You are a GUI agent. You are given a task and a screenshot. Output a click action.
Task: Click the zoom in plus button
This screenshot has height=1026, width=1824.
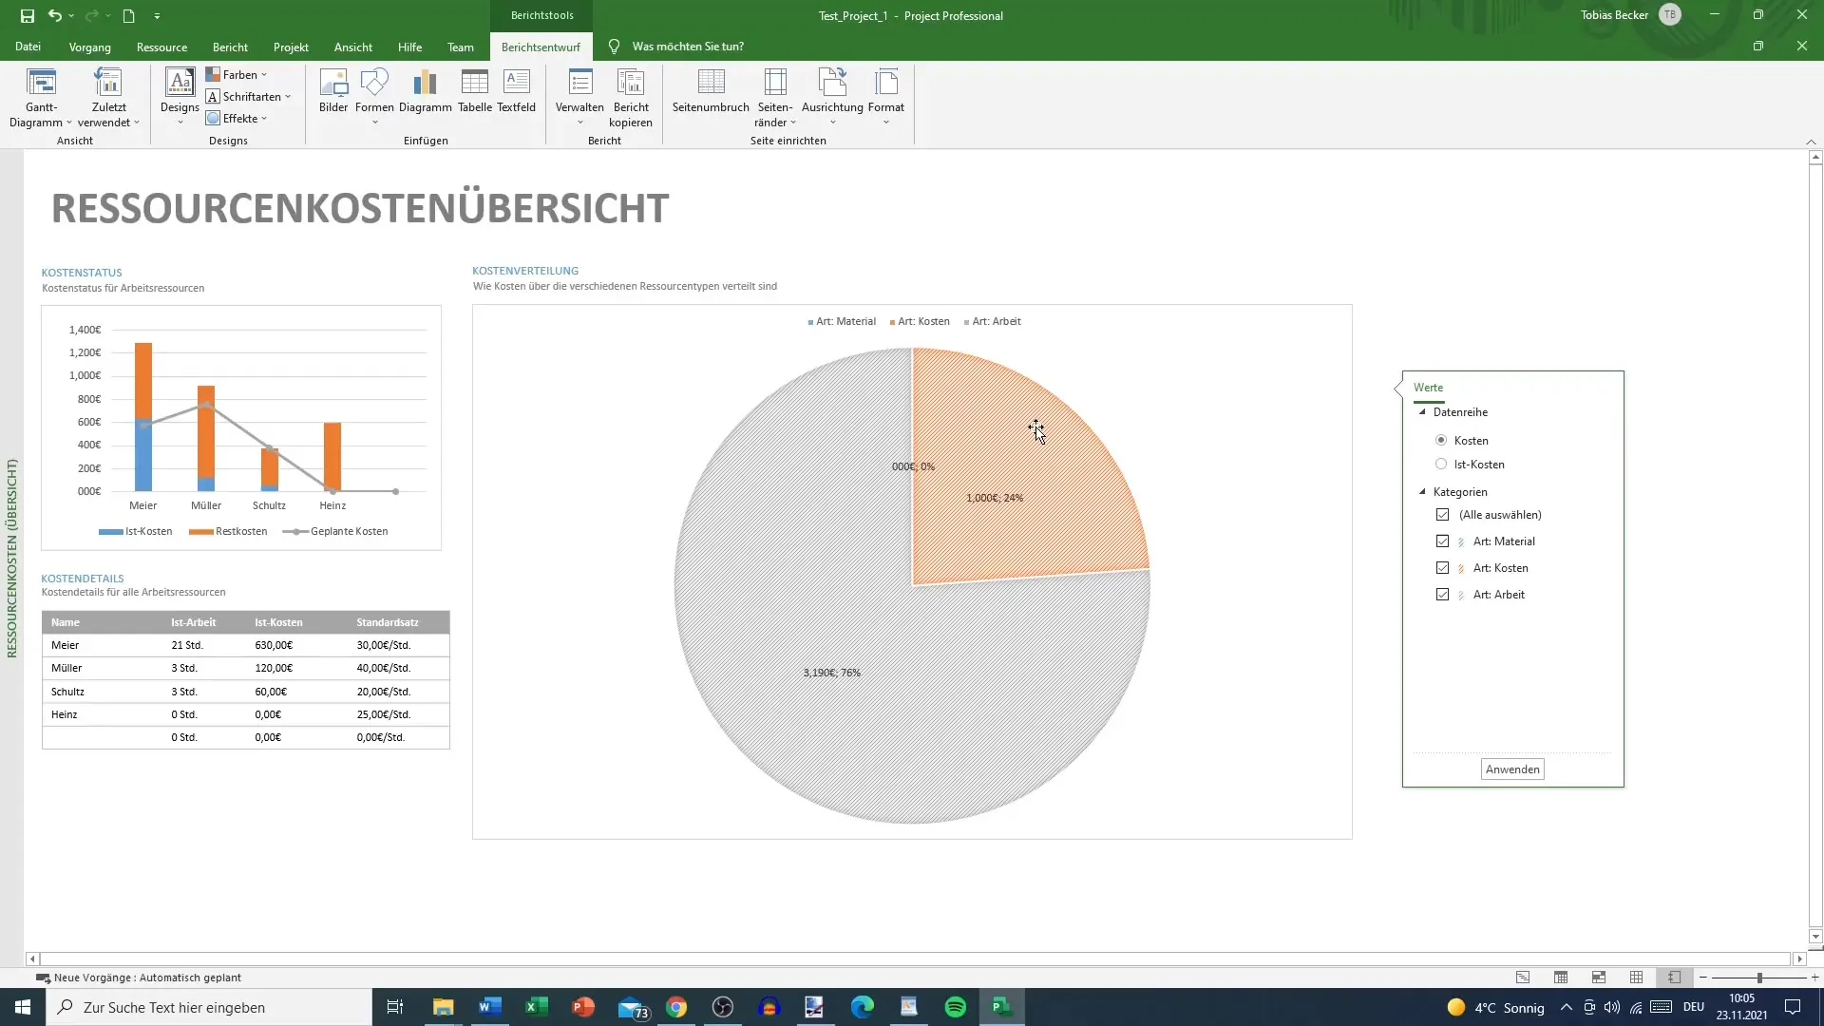coord(1814,978)
